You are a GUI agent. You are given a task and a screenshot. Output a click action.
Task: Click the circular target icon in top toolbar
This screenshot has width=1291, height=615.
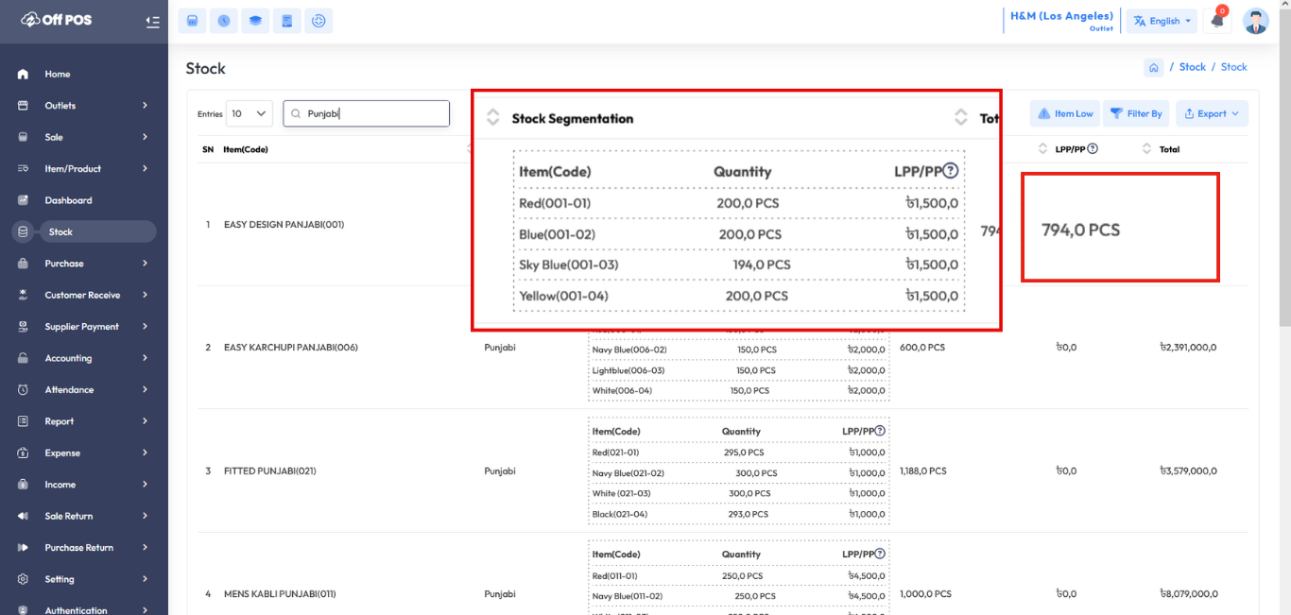pos(318,21)
